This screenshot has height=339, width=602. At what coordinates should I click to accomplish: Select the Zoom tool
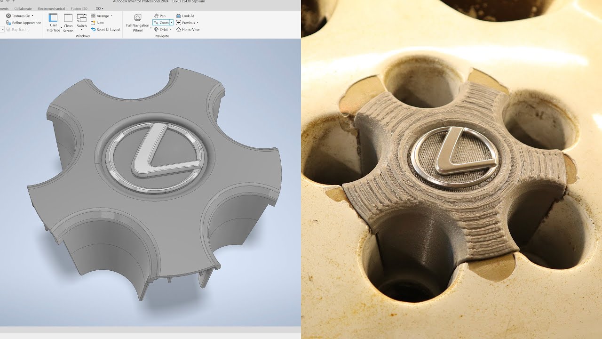click(x=161, y=23)
